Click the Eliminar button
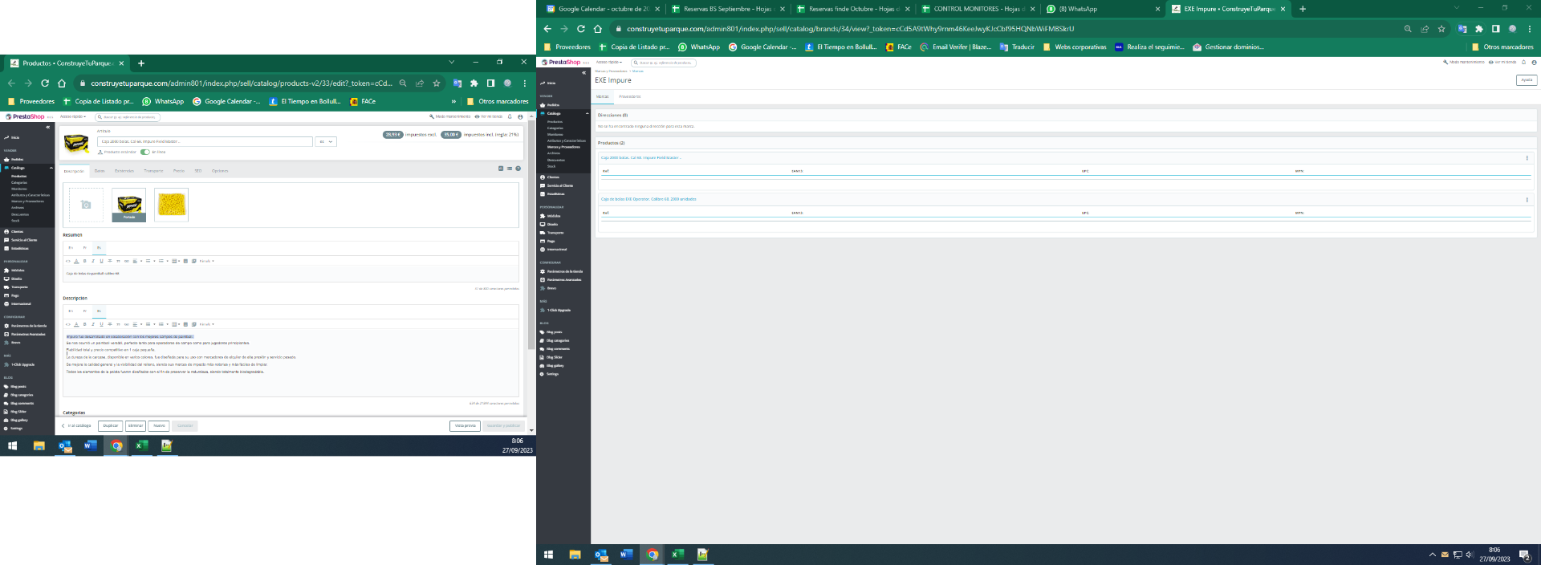This screenshot has height=565, width=1541. [136, 425]
